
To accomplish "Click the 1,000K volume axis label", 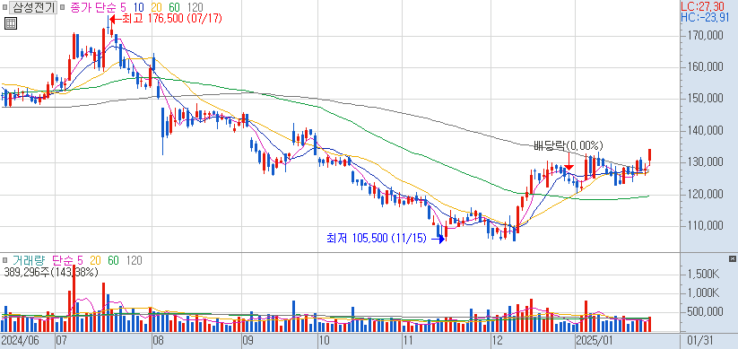I will tap(703, 293).
